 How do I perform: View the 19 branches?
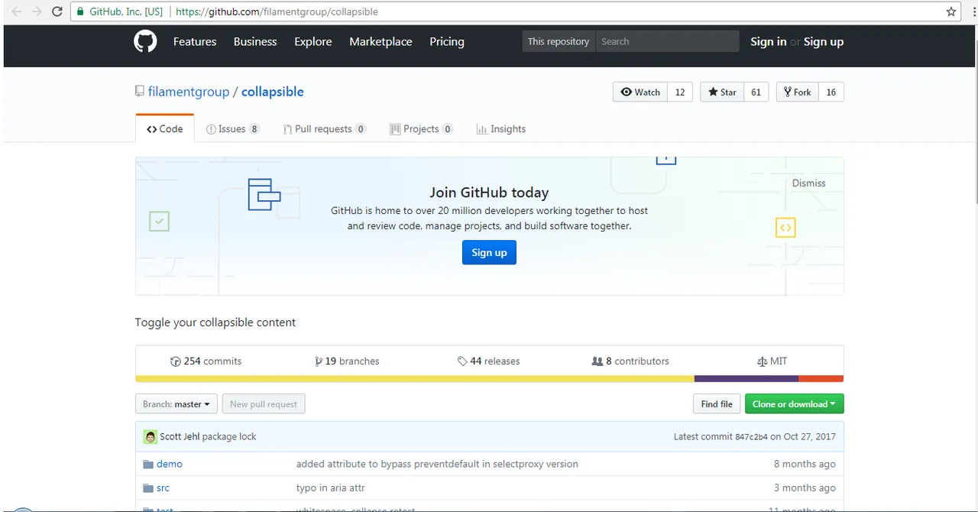coord(347,361)
